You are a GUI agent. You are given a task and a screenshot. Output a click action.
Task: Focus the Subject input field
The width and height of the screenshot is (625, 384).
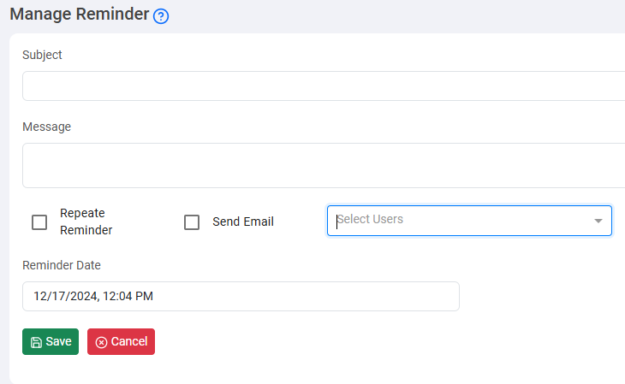click(324, 86)
